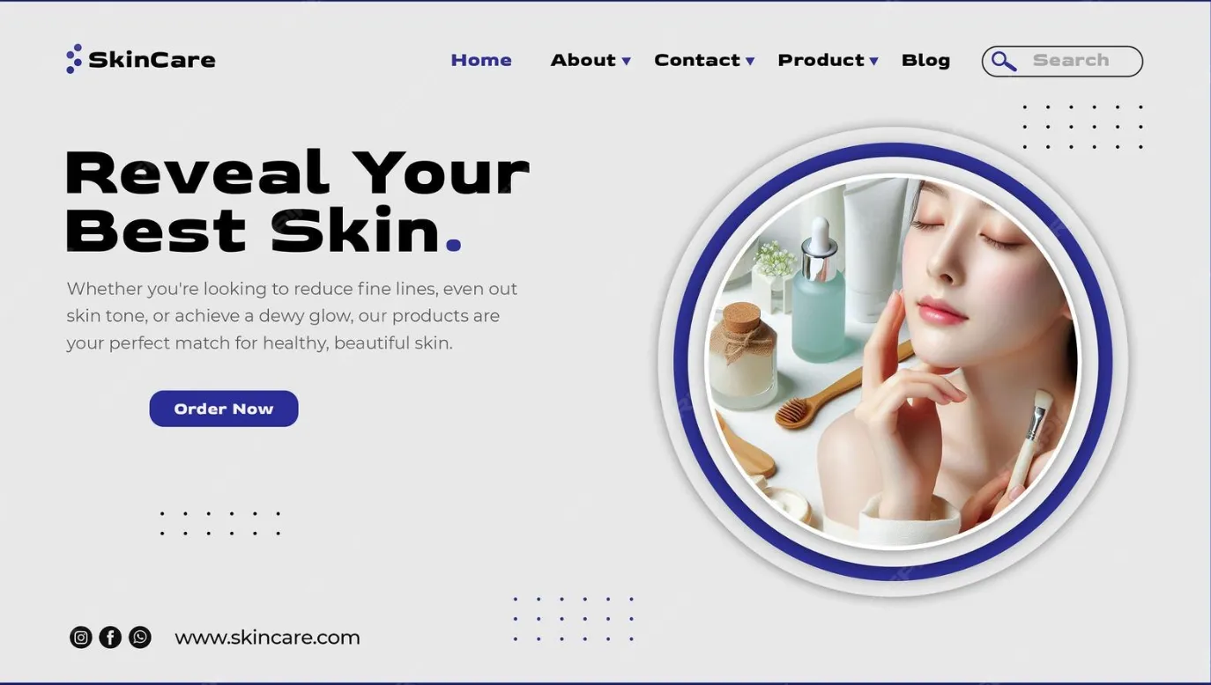
Task: Go to the Home menu item
Action: click(481, 60)
